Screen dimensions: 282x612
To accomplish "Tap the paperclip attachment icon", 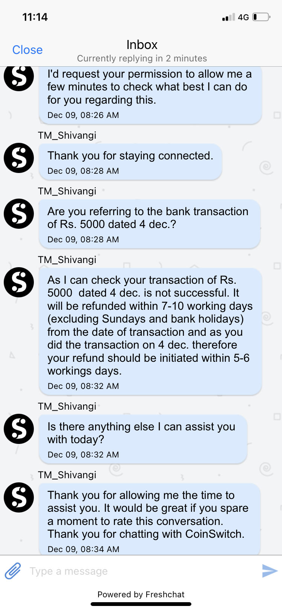I will point(13,571).
